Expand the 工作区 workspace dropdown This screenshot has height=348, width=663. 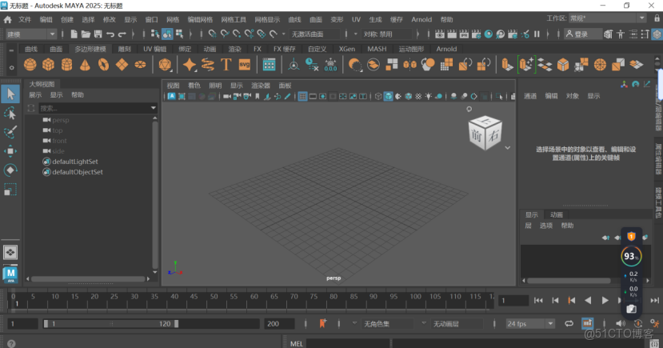(x=607, y=18)
